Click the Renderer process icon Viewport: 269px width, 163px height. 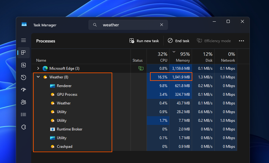tap(53, 86)
